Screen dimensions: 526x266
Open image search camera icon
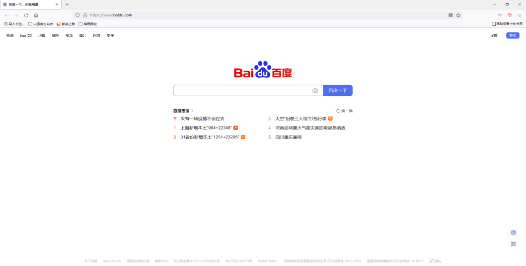pos(315,90)
